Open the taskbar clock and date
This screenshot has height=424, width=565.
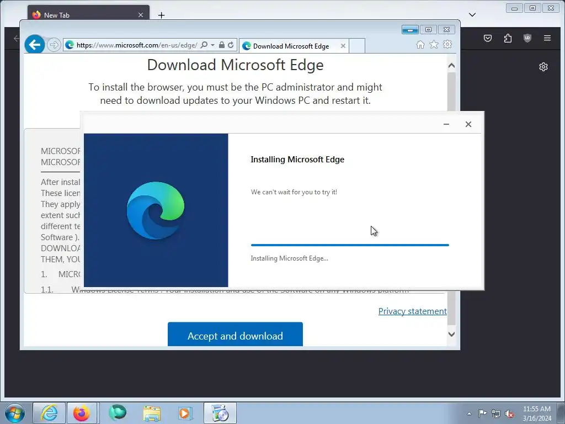[x=536, y=414]
